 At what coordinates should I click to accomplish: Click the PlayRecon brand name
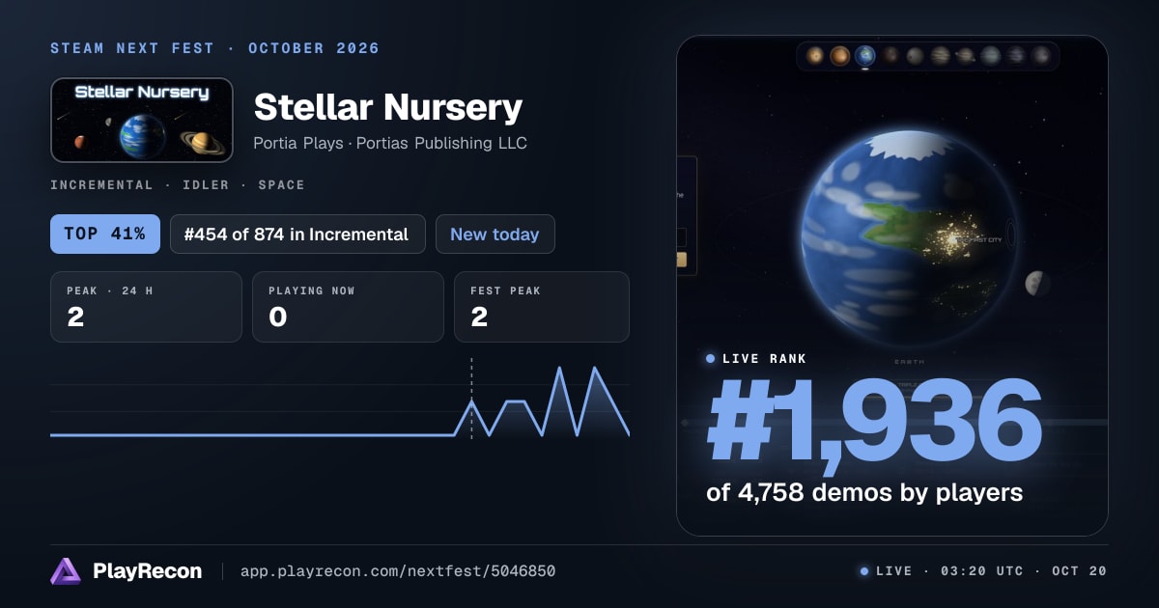[x=148, y=571]
